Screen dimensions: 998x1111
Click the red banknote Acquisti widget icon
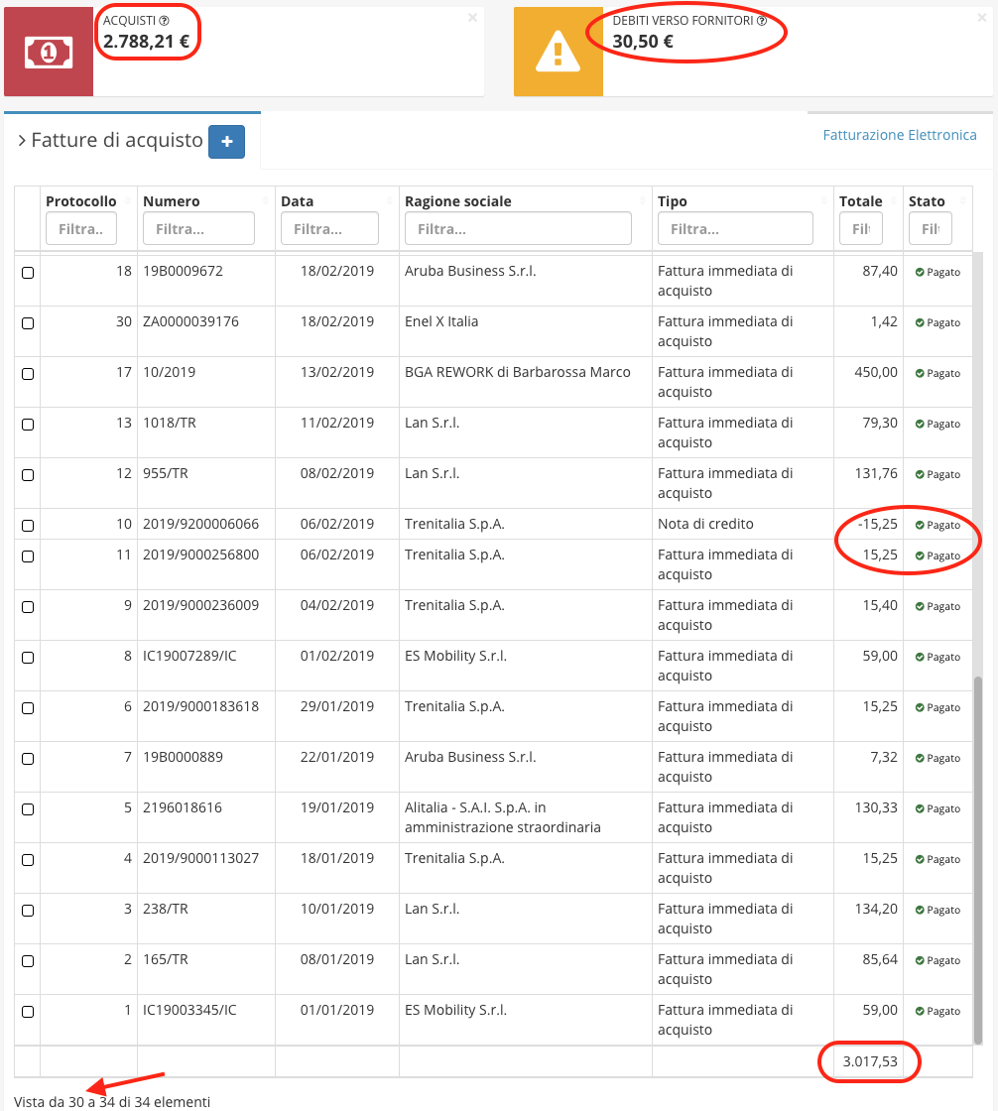49,52
